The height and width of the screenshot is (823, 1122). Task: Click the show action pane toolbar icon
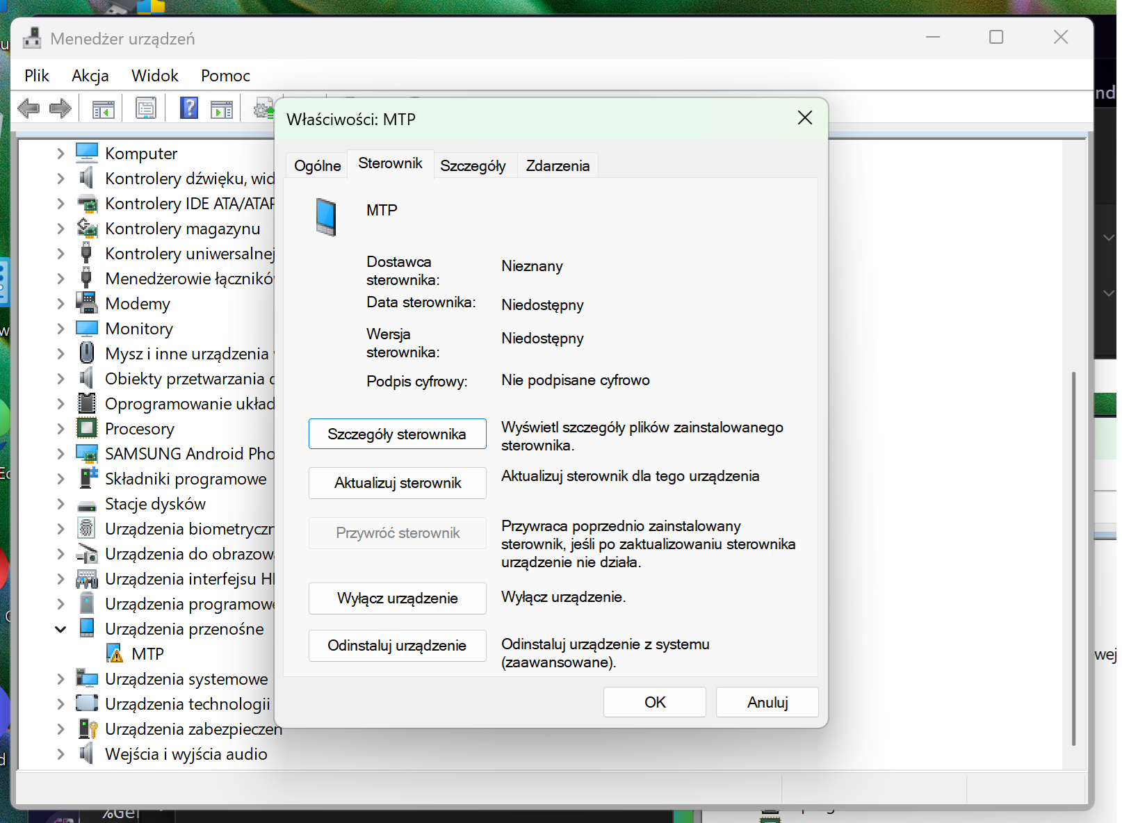pyautogui.click(x=222, y=108)
